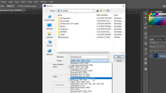
Task: Open the Group select dropdown in options bar
Action: (10, 6)
